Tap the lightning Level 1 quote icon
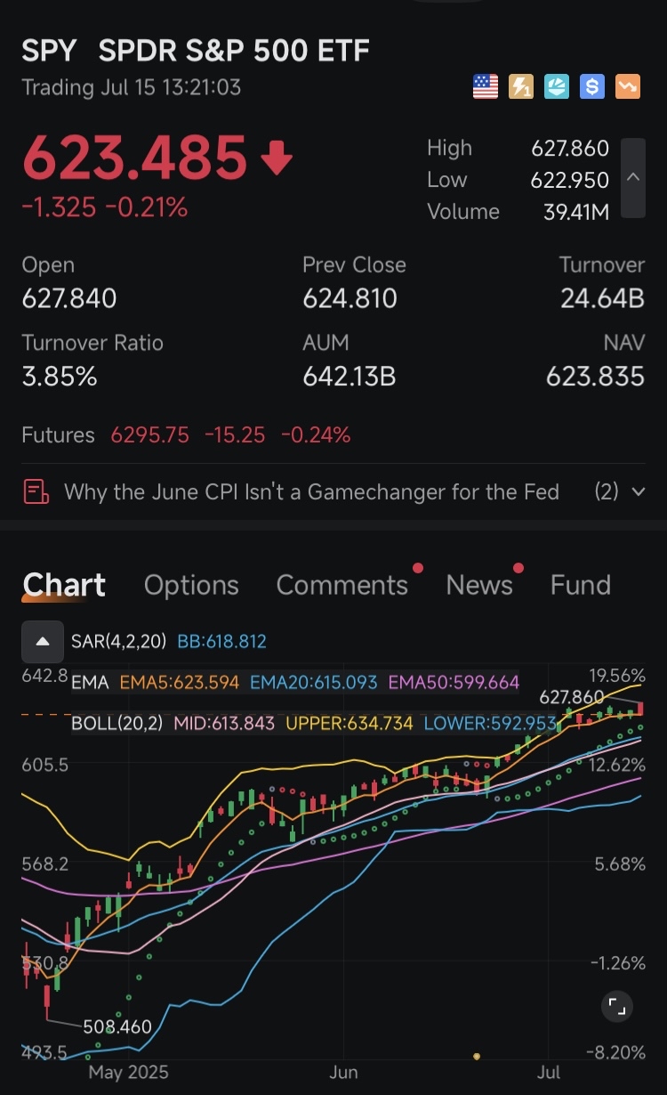Screen dimensions: 667x1095 [x=521, y=86]
